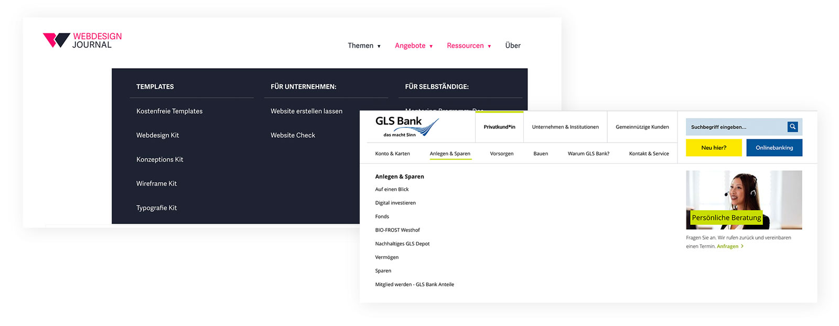839x326 pixels.
Task: Open Wireframe Kit link
Action: (x=156, y=183)
